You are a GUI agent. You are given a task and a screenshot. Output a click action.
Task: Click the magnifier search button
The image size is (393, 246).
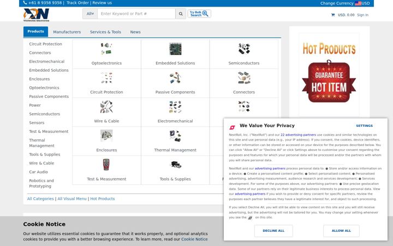coord(181,14)
